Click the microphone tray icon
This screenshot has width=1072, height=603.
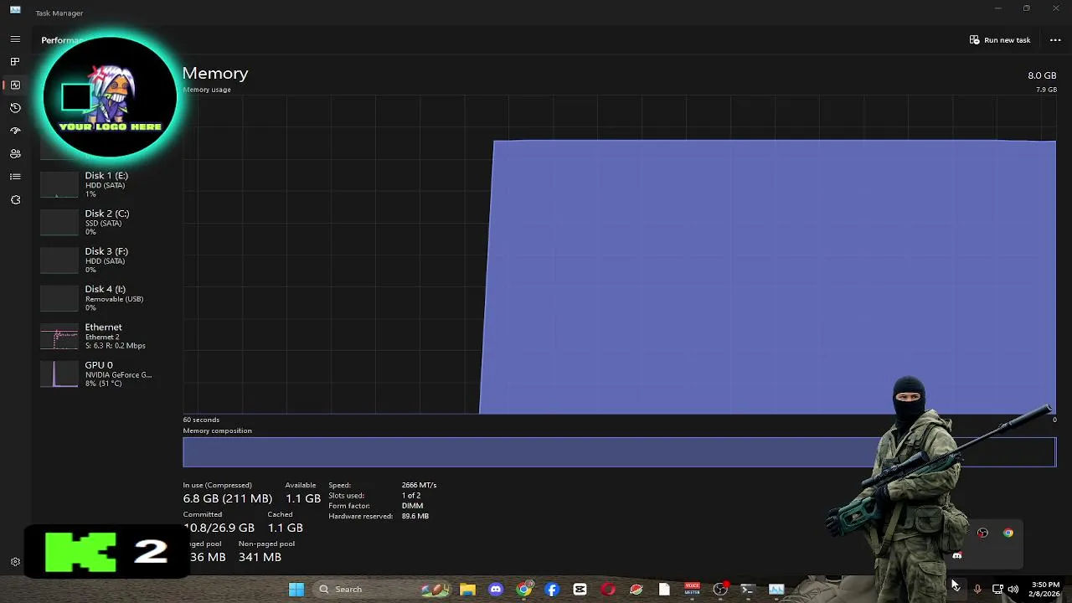point(977,589)
